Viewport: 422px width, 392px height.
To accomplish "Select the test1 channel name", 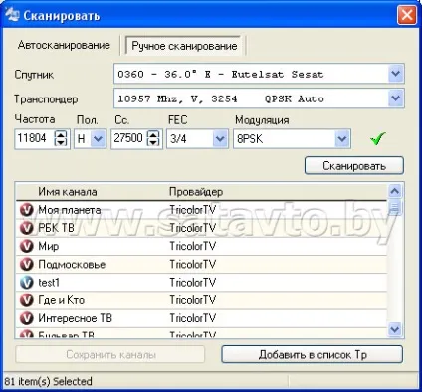I will pyautogui.click(x=49, y=283).
